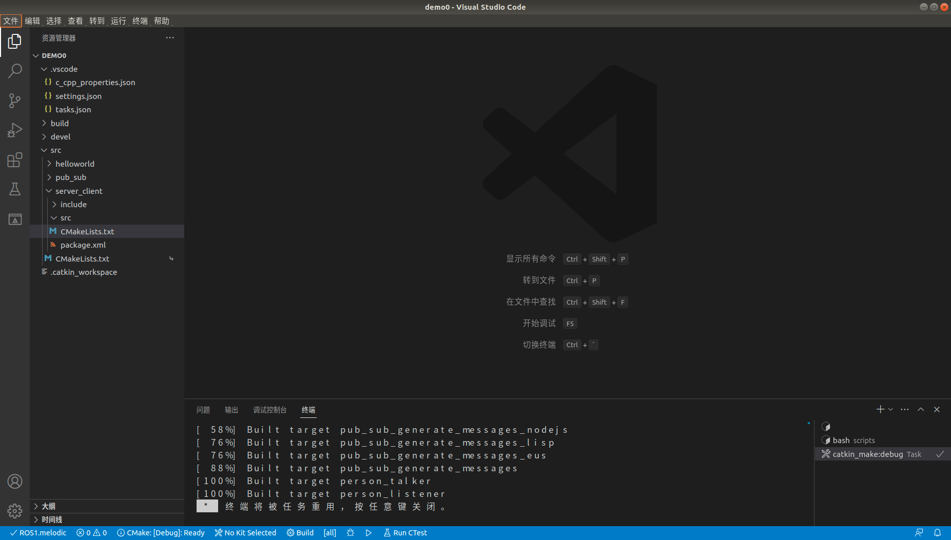Open the Accounts icon
The width and height of the screenshot is (951, 540).
(15, 481)
